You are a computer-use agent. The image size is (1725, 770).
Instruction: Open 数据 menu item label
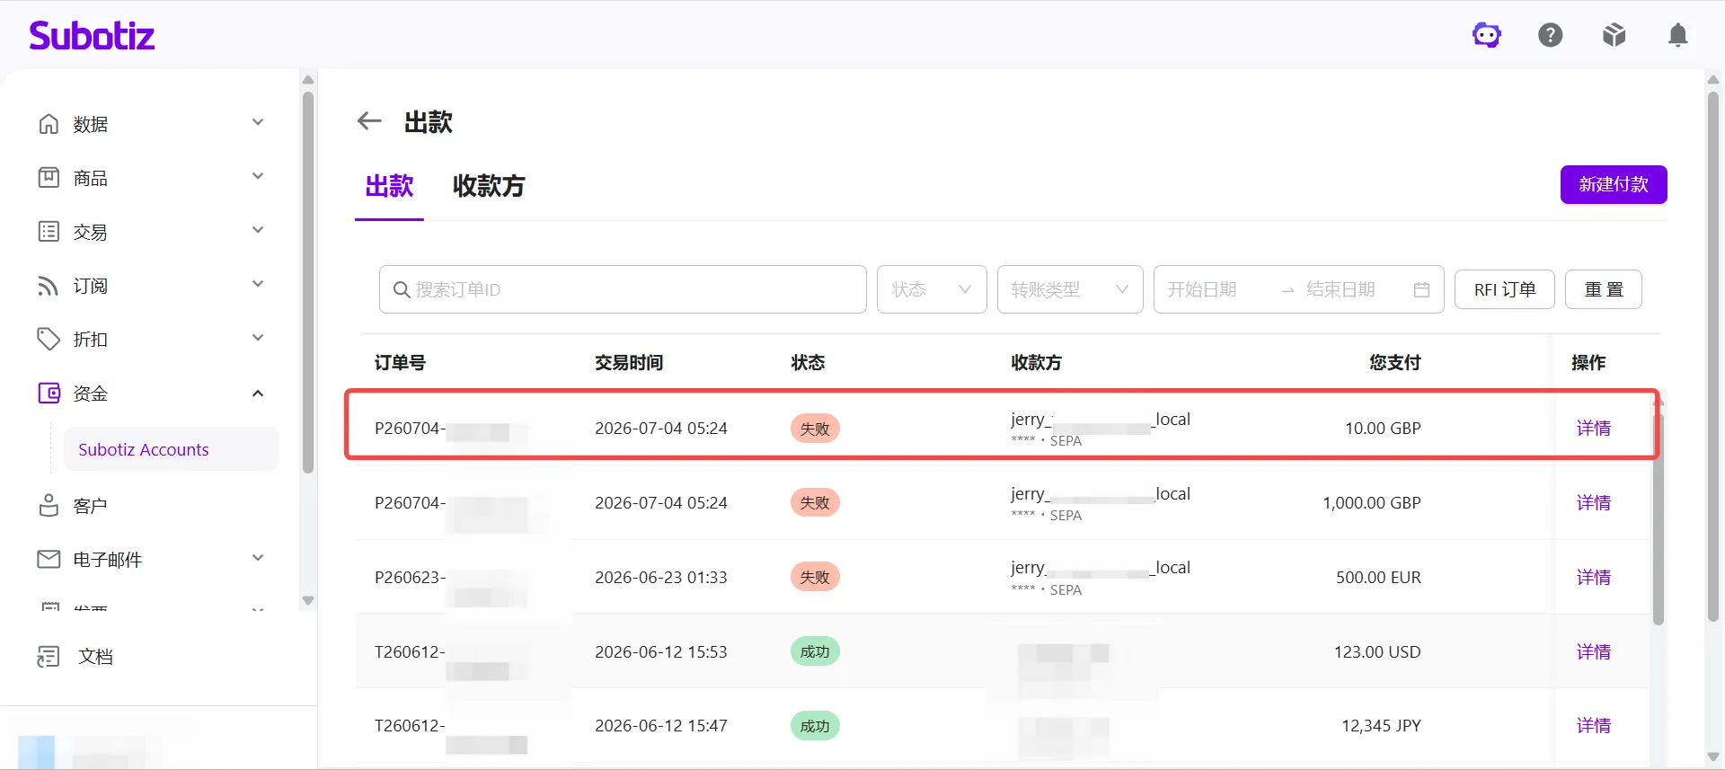pos(90,124)
